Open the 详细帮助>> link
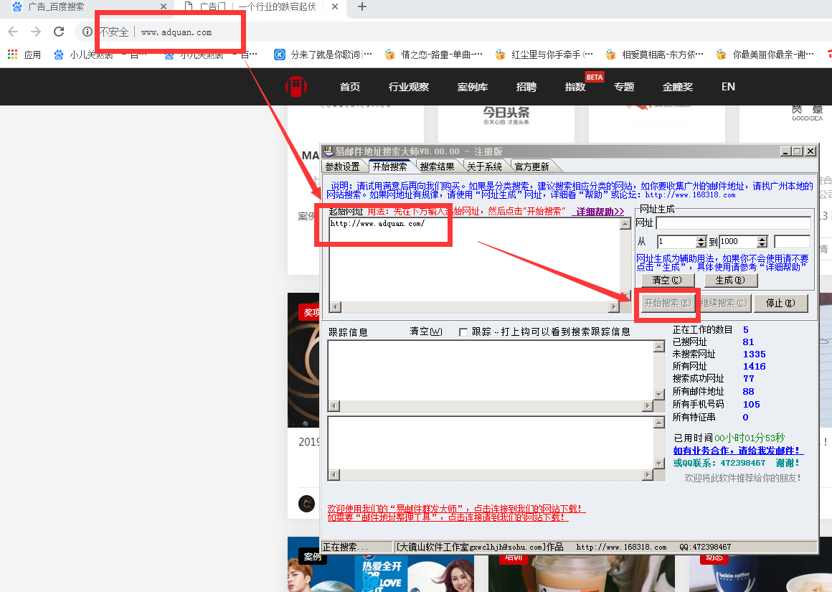Image resolution: width=832 pixels, height=592 pixels. [x=600, y=211]
